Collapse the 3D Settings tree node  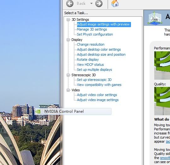coord(68,20)
